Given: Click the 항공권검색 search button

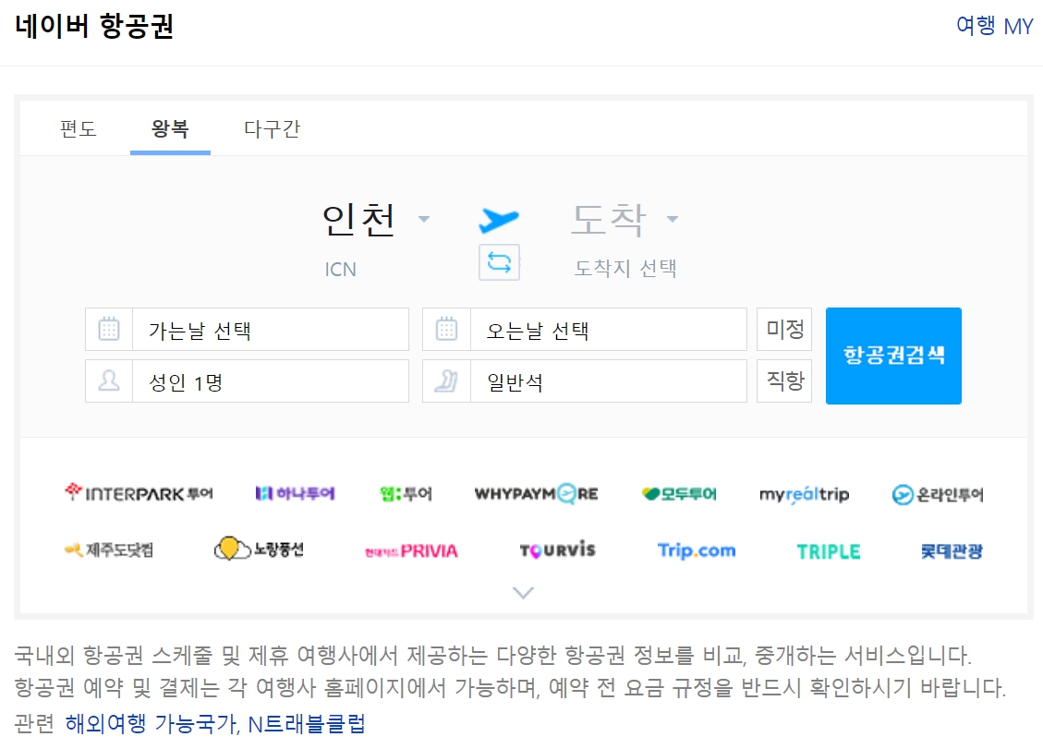Looking at the screenshot, I should tap(893, 356).
